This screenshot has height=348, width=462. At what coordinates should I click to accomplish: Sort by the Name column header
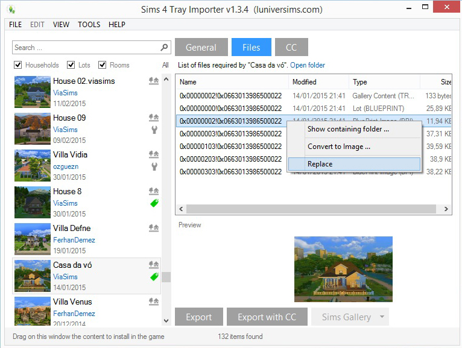(232, 82)
